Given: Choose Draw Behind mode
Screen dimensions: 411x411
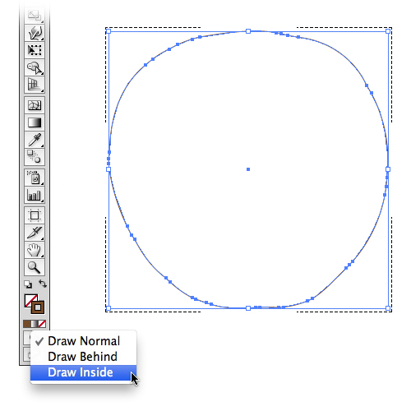Looking at the screenshot, I should (x=83, y=357).
